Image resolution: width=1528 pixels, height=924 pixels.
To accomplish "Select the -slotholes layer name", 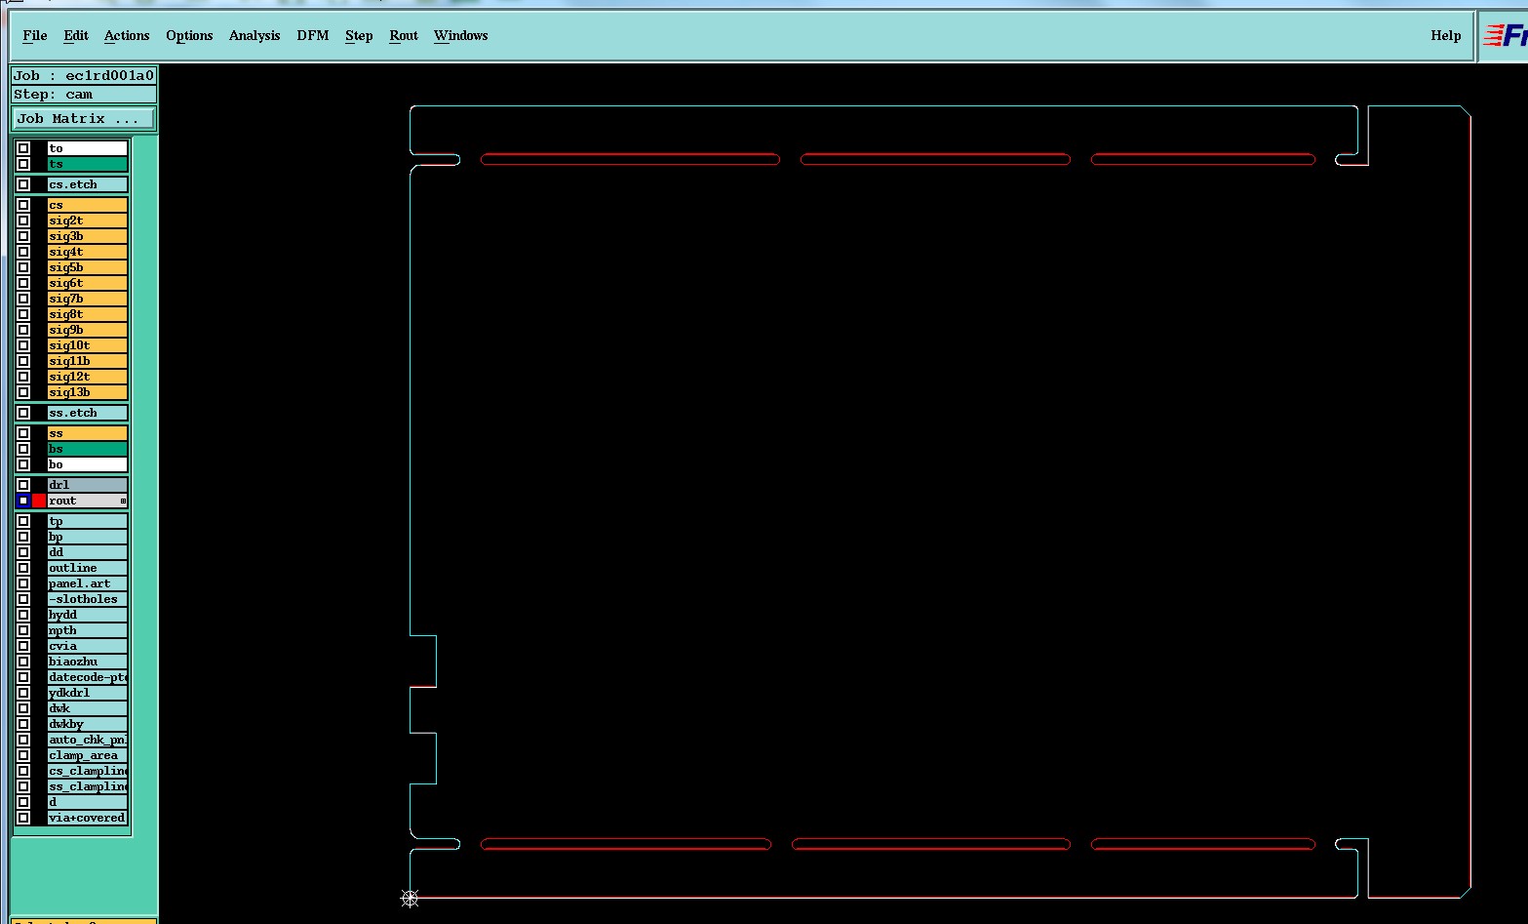I will click(87, 599).
